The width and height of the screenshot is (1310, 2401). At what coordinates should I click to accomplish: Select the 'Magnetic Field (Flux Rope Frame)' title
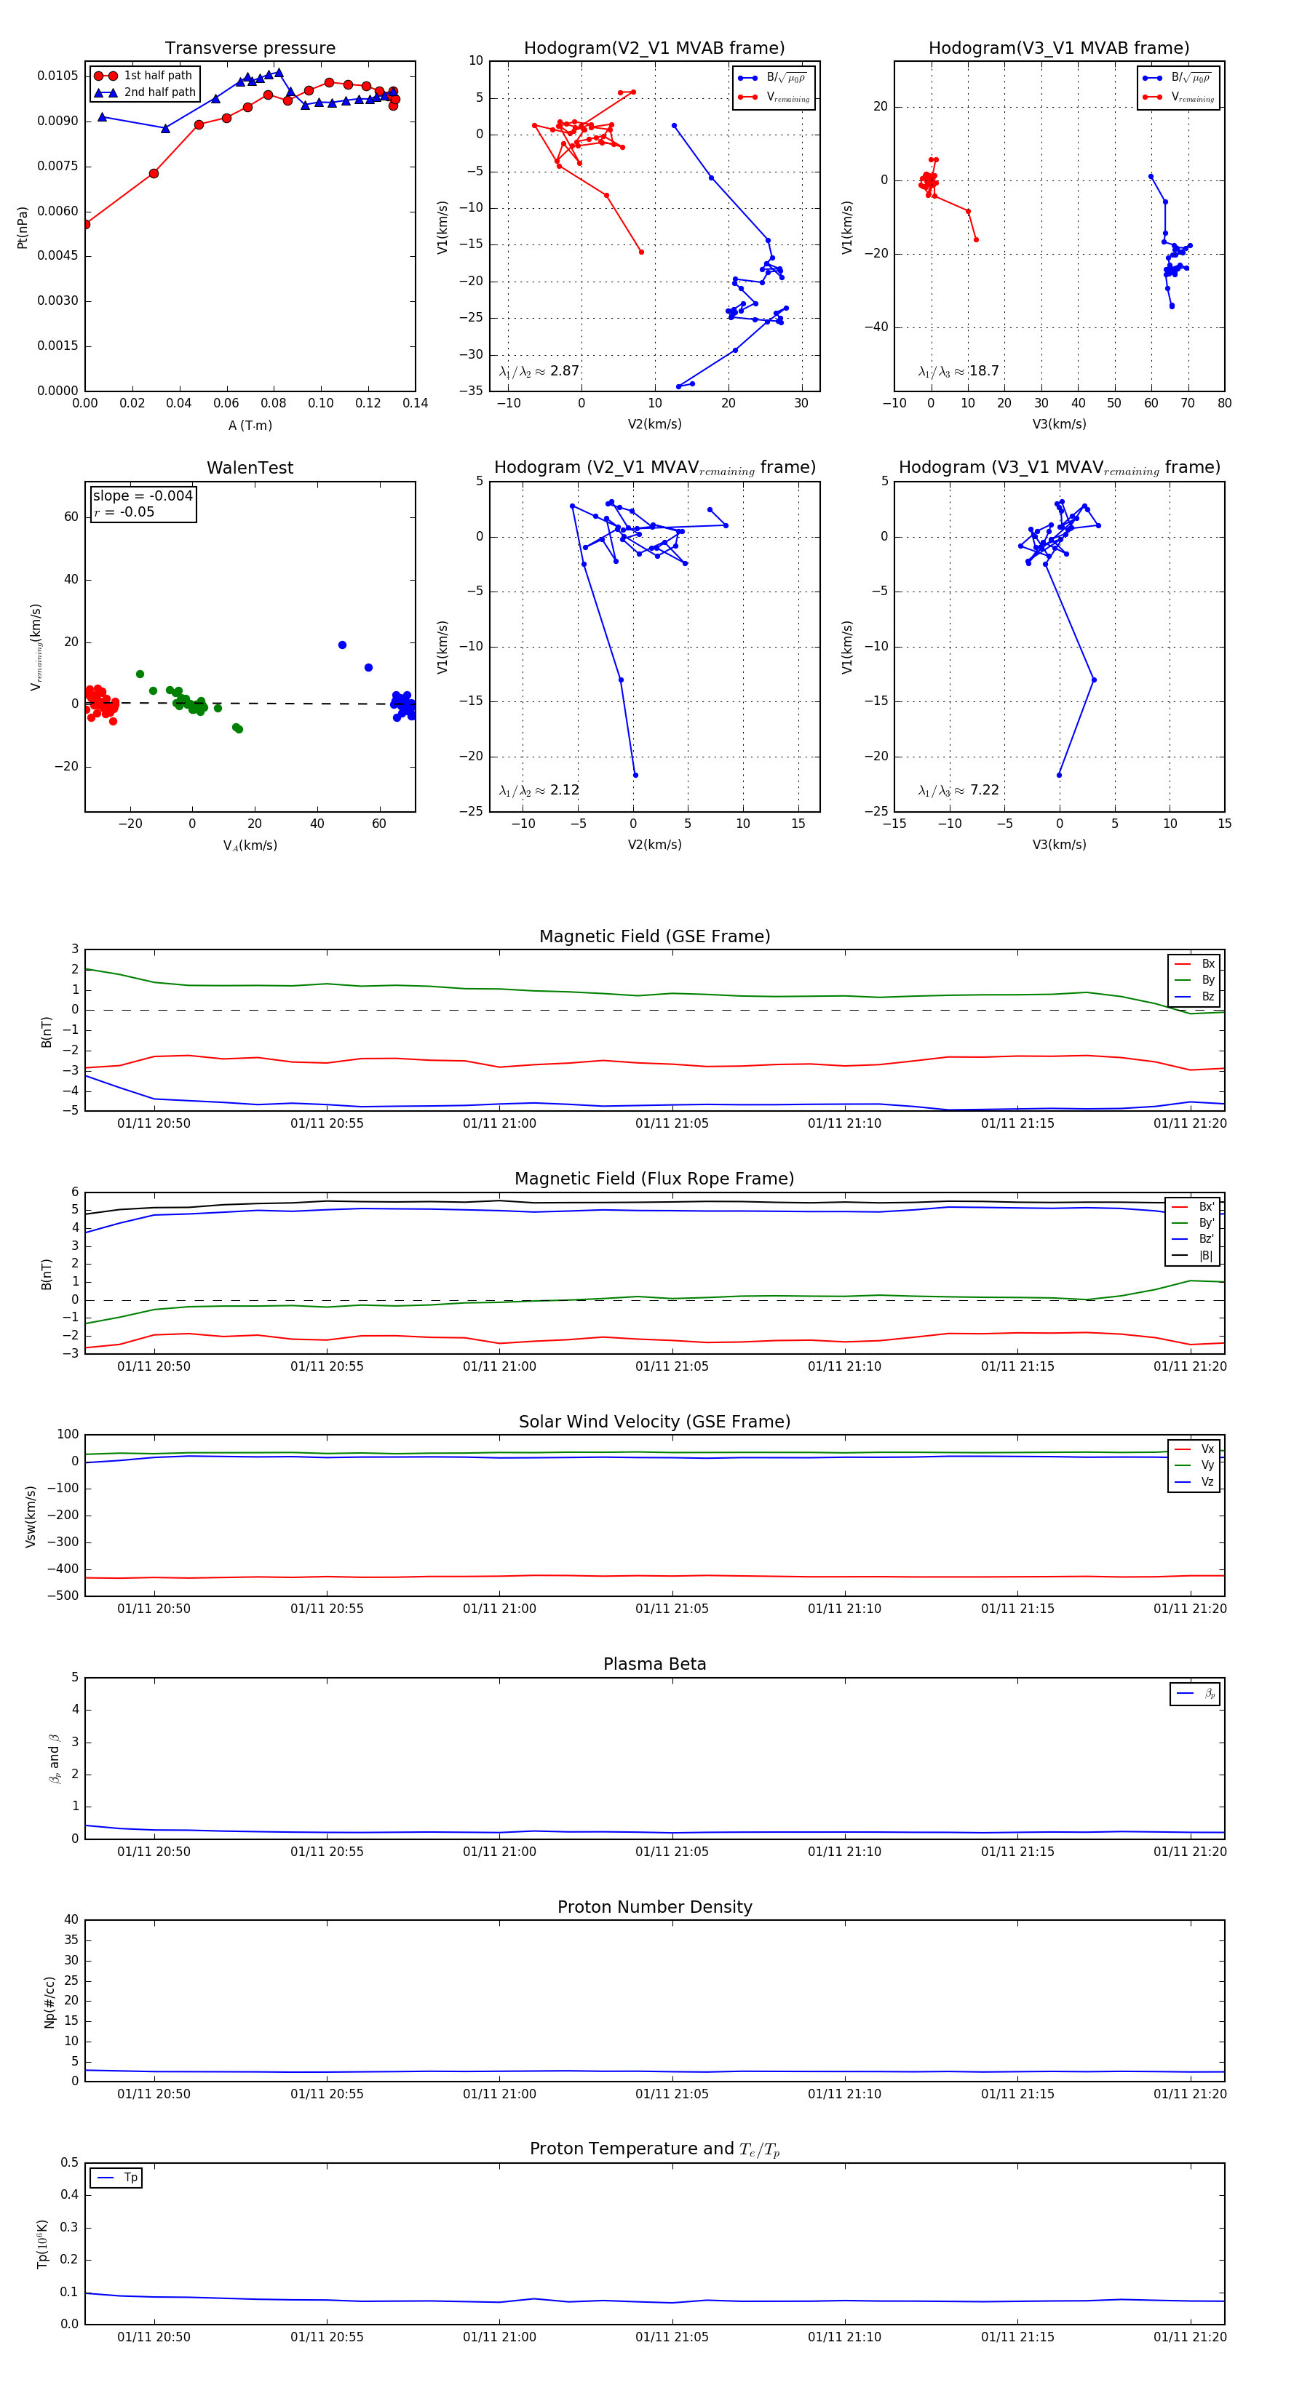[x=654, y=1179]
